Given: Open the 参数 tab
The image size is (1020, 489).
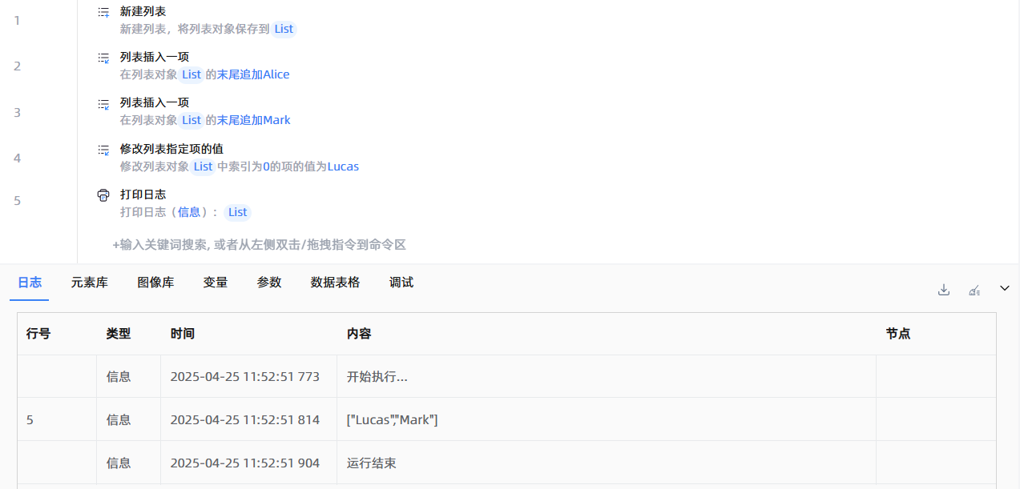Looking at the screenshot, I should pos(269,283).
